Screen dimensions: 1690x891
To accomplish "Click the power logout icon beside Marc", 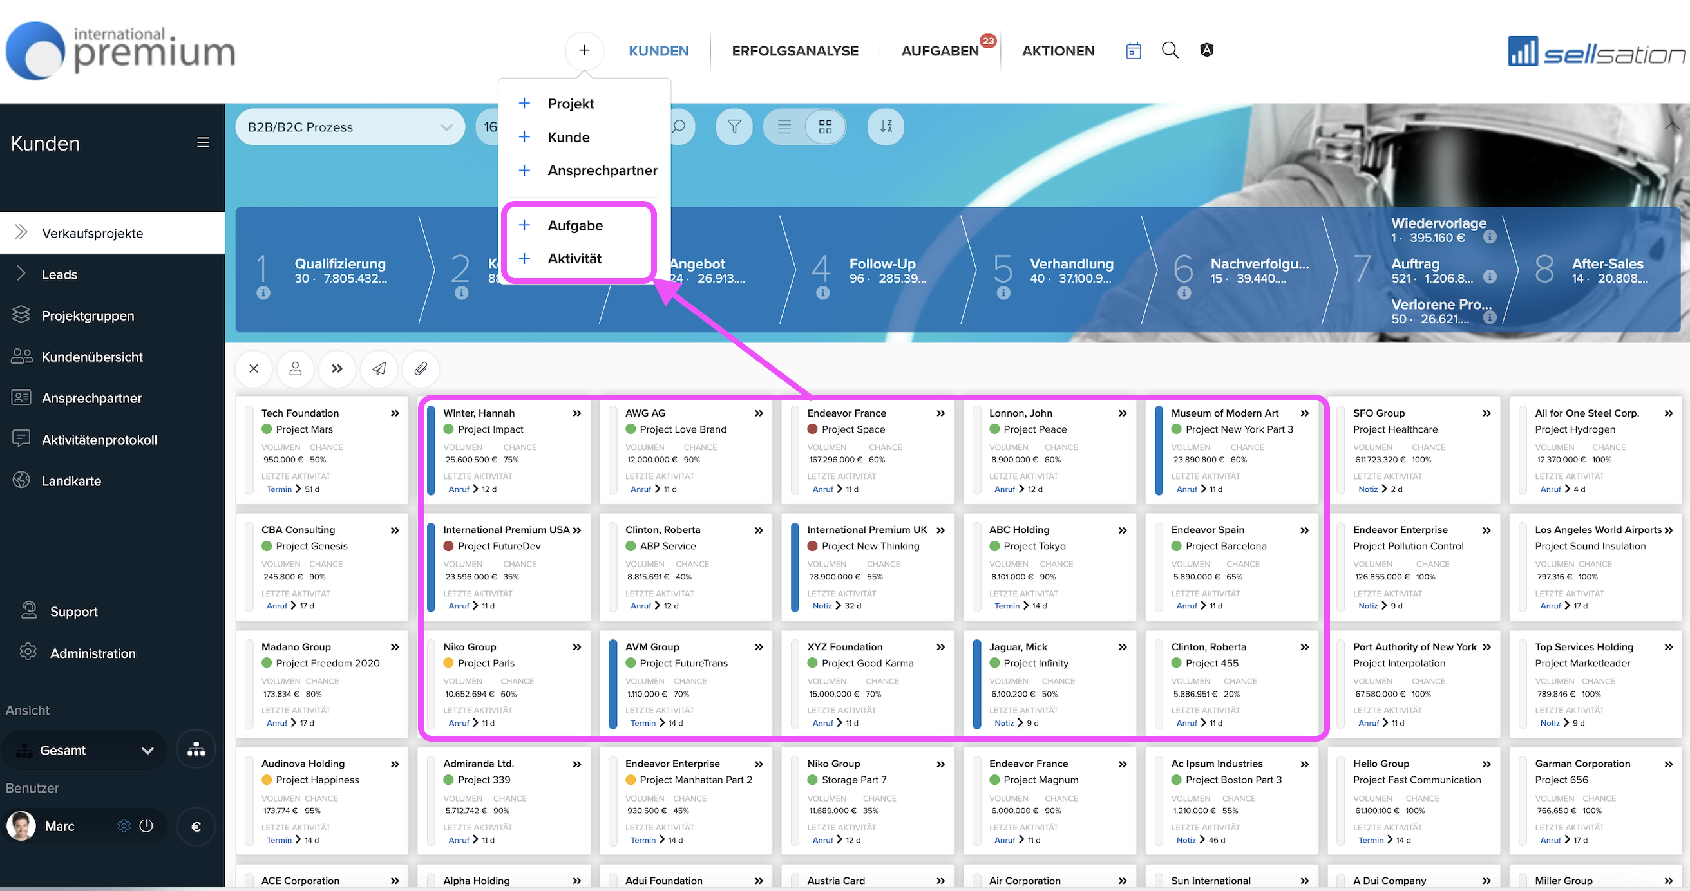I will (x=146, y=826).
